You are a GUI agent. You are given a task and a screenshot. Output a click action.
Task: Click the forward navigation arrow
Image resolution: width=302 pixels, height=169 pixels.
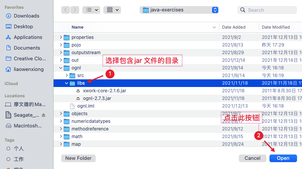[x=75, y=10]
